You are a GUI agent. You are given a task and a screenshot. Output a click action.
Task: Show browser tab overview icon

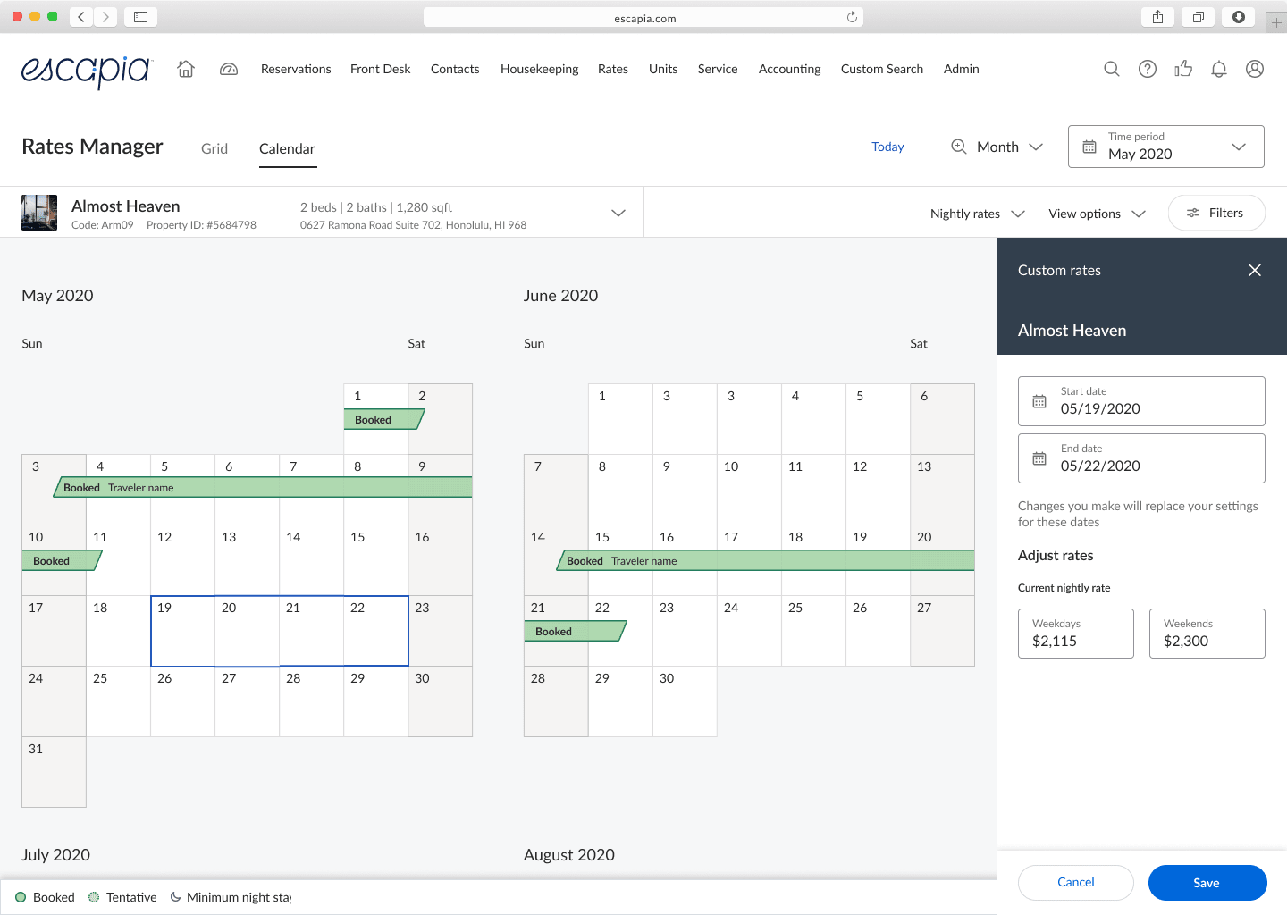tap(1198, 16)
